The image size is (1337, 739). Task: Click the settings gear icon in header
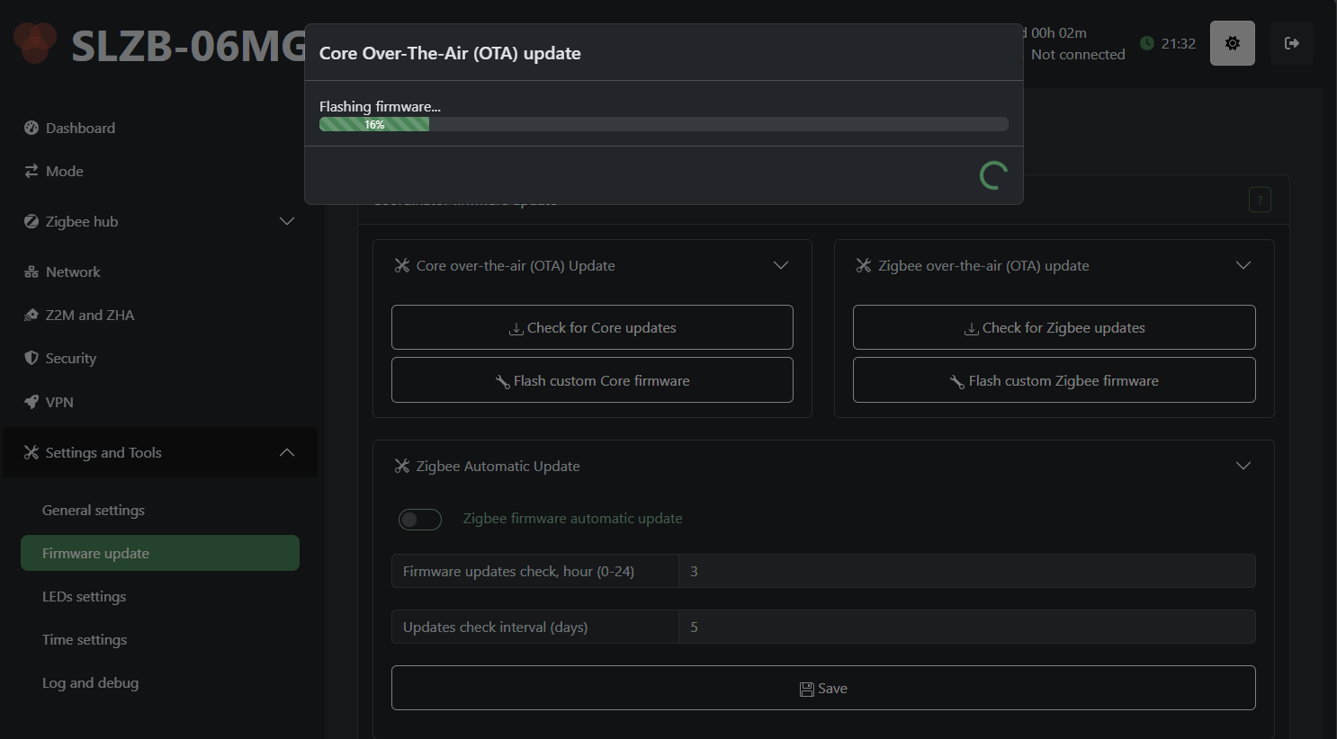[1232, 43]
